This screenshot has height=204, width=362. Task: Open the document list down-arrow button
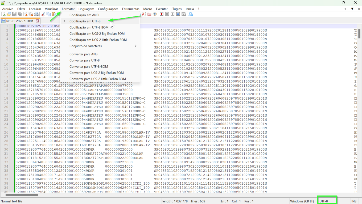click(x=352, y=9)
